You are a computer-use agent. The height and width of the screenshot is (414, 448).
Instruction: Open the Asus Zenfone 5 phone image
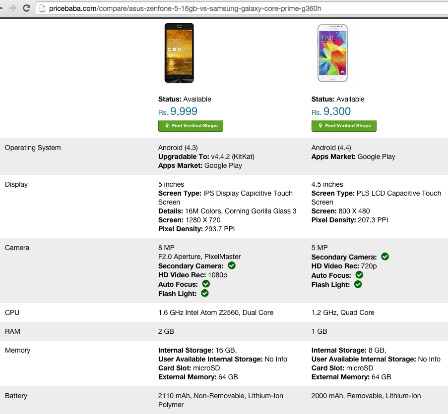(x=179, y=53)
